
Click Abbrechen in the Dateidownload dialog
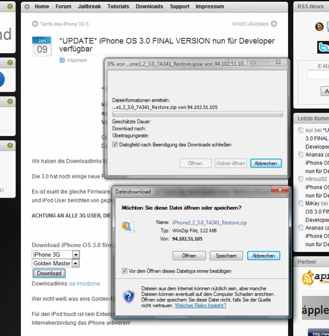click(264, 256)
